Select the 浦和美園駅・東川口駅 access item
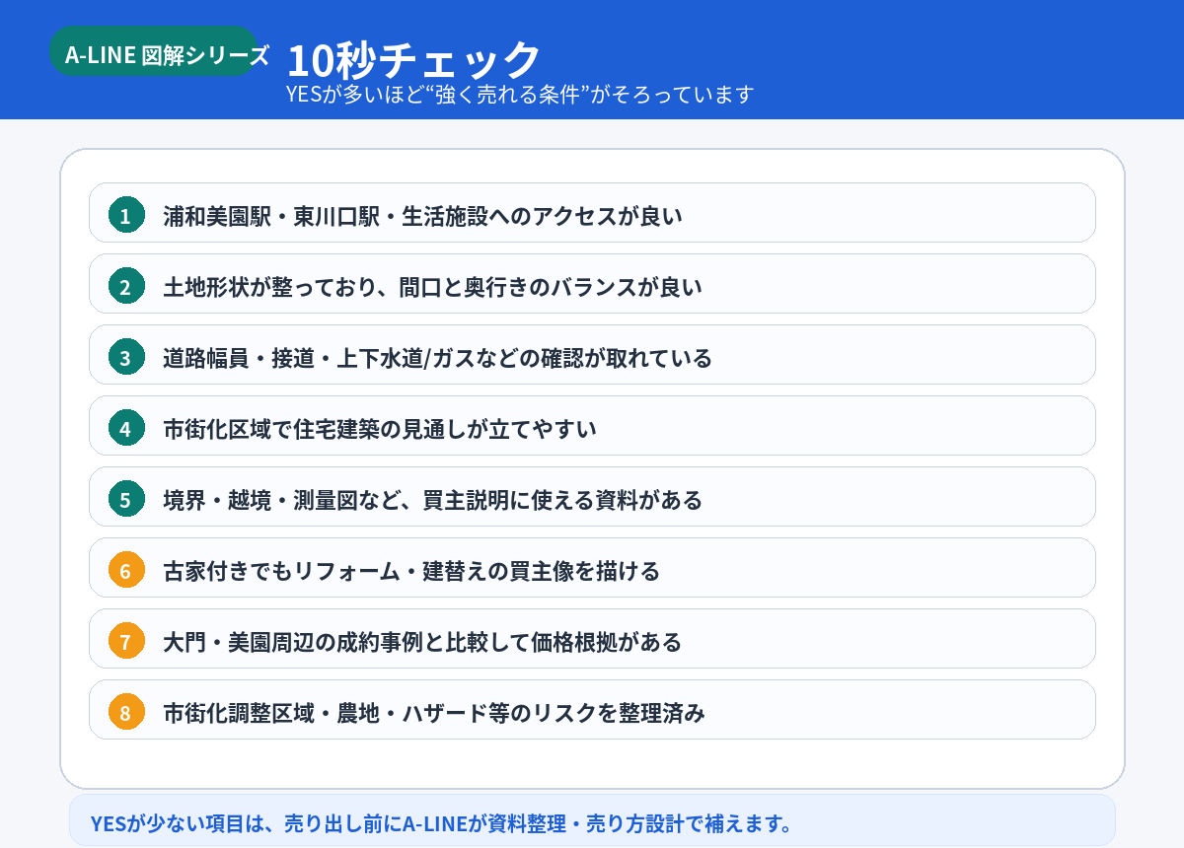Viewport: 1184px width, 848px height. (592, 212)
